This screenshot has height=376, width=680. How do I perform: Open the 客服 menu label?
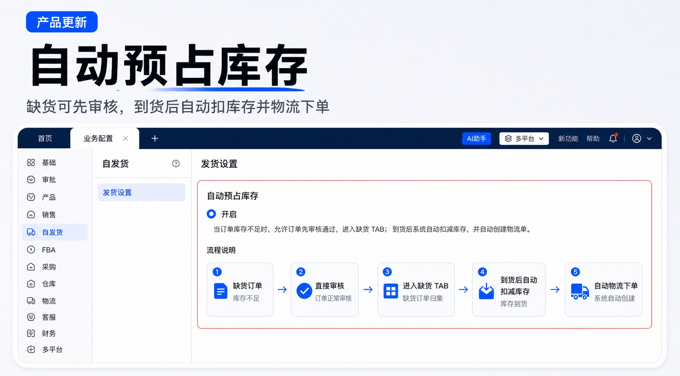(x=49, y=317)
